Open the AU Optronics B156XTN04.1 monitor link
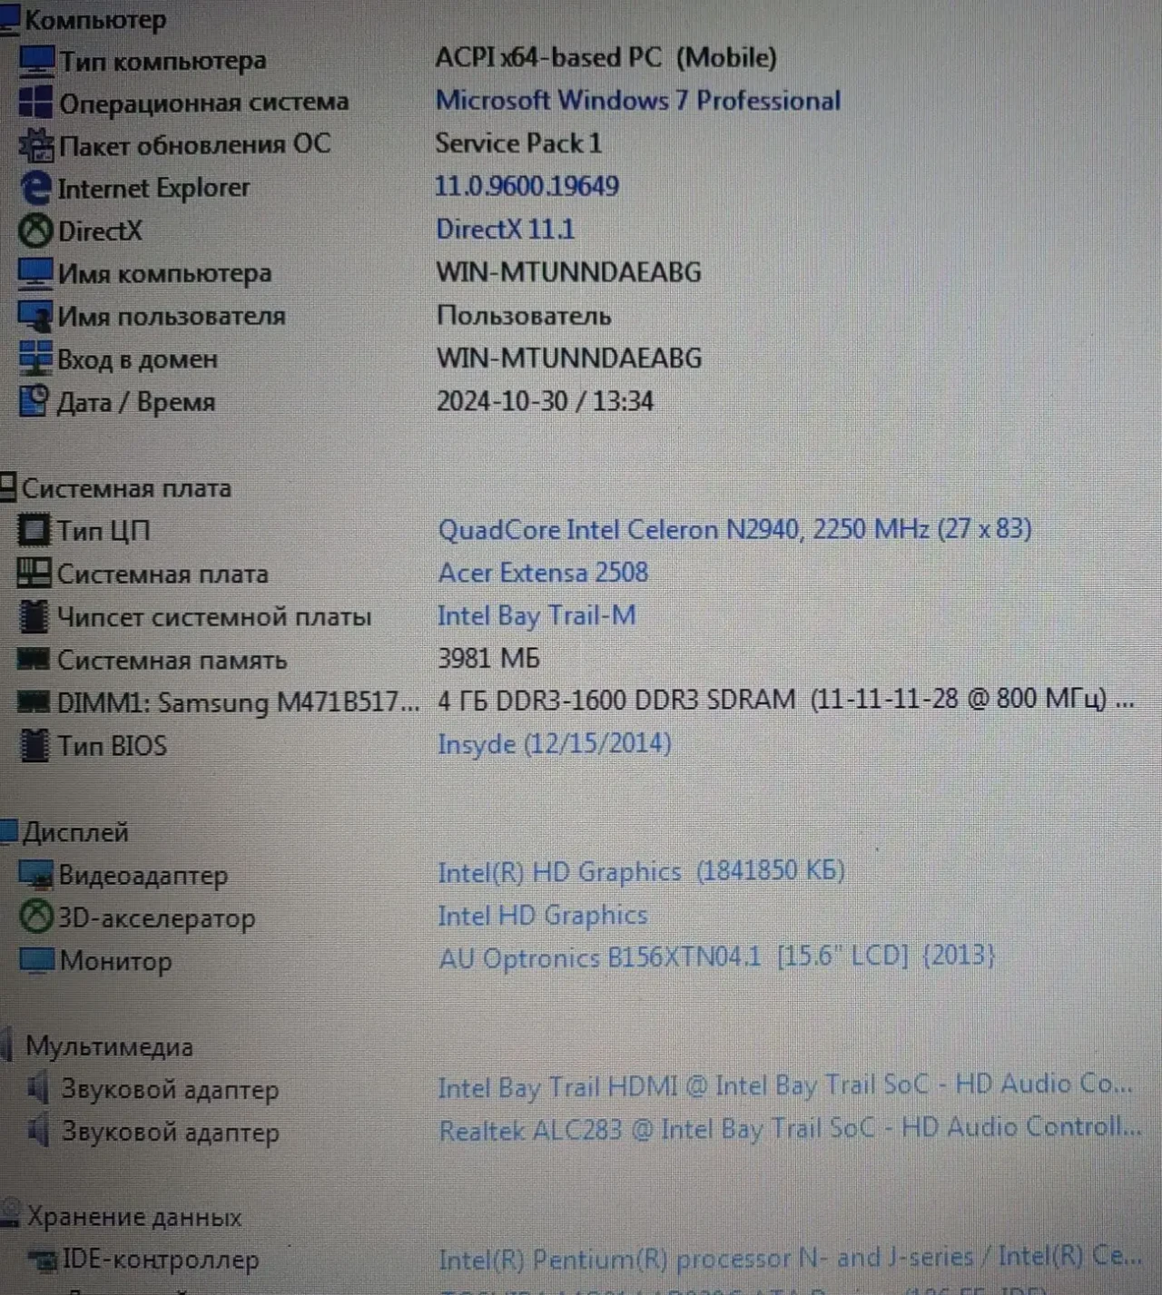This screenshot has height=1295, width=1162. click(x=717, y=955)
